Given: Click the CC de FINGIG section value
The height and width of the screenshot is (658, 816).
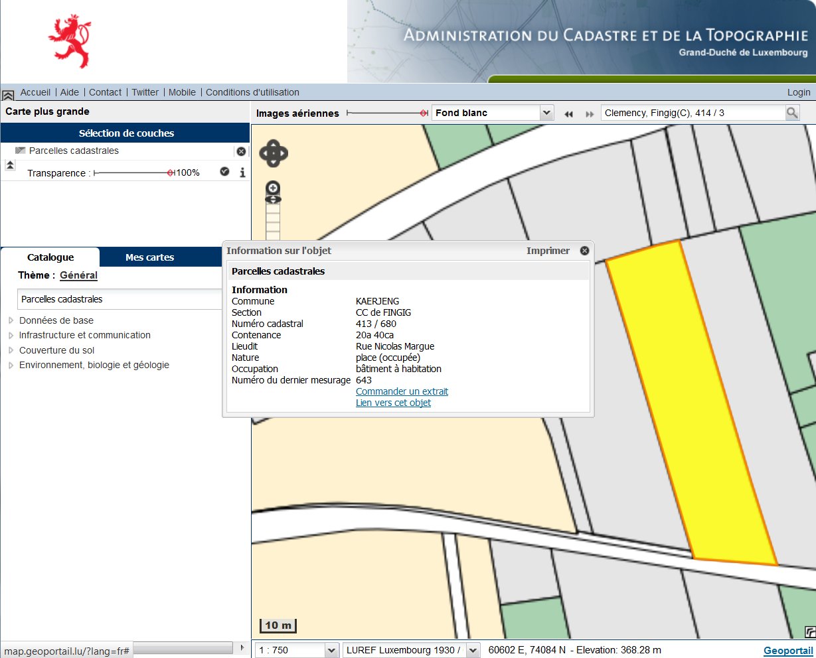Looking at the screenshot, I should tap(383, 312).
